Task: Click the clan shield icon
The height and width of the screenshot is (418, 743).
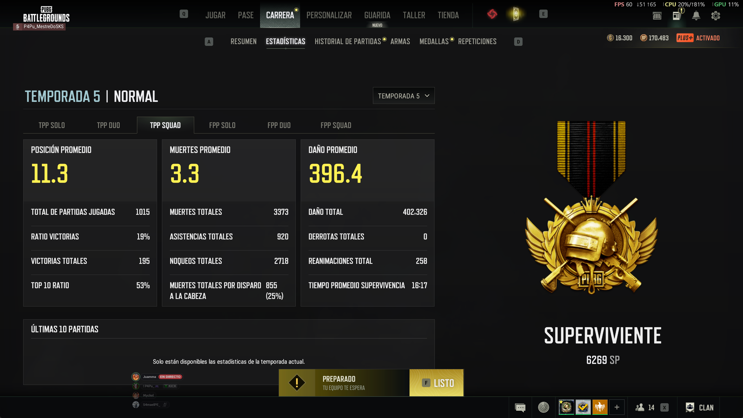Action: [690, 408]
